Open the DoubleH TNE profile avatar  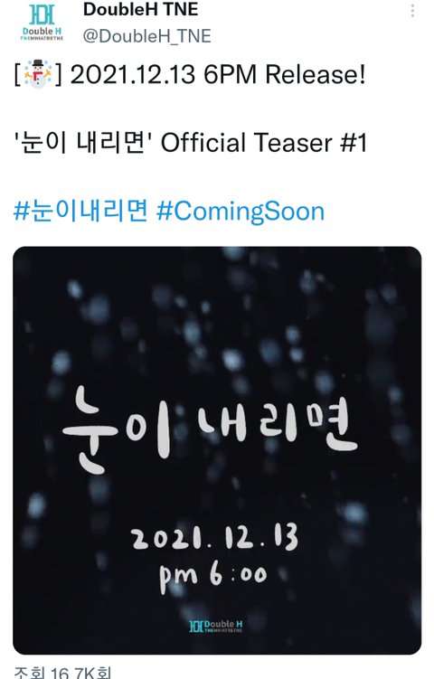(42, 23)
